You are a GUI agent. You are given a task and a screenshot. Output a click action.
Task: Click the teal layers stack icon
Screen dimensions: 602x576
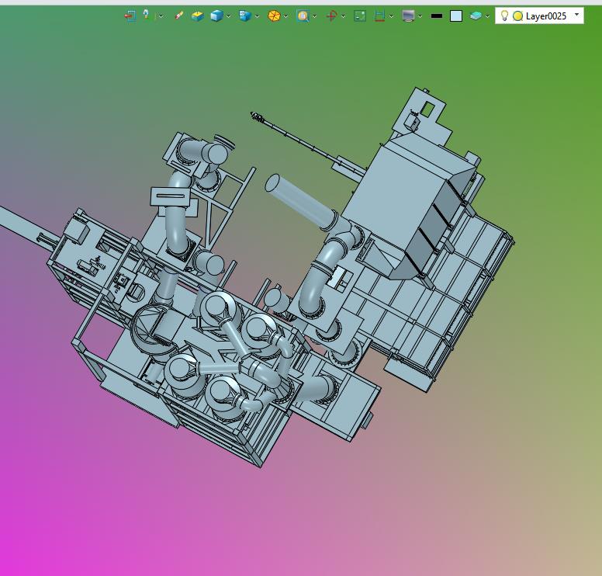click(476, 16)
